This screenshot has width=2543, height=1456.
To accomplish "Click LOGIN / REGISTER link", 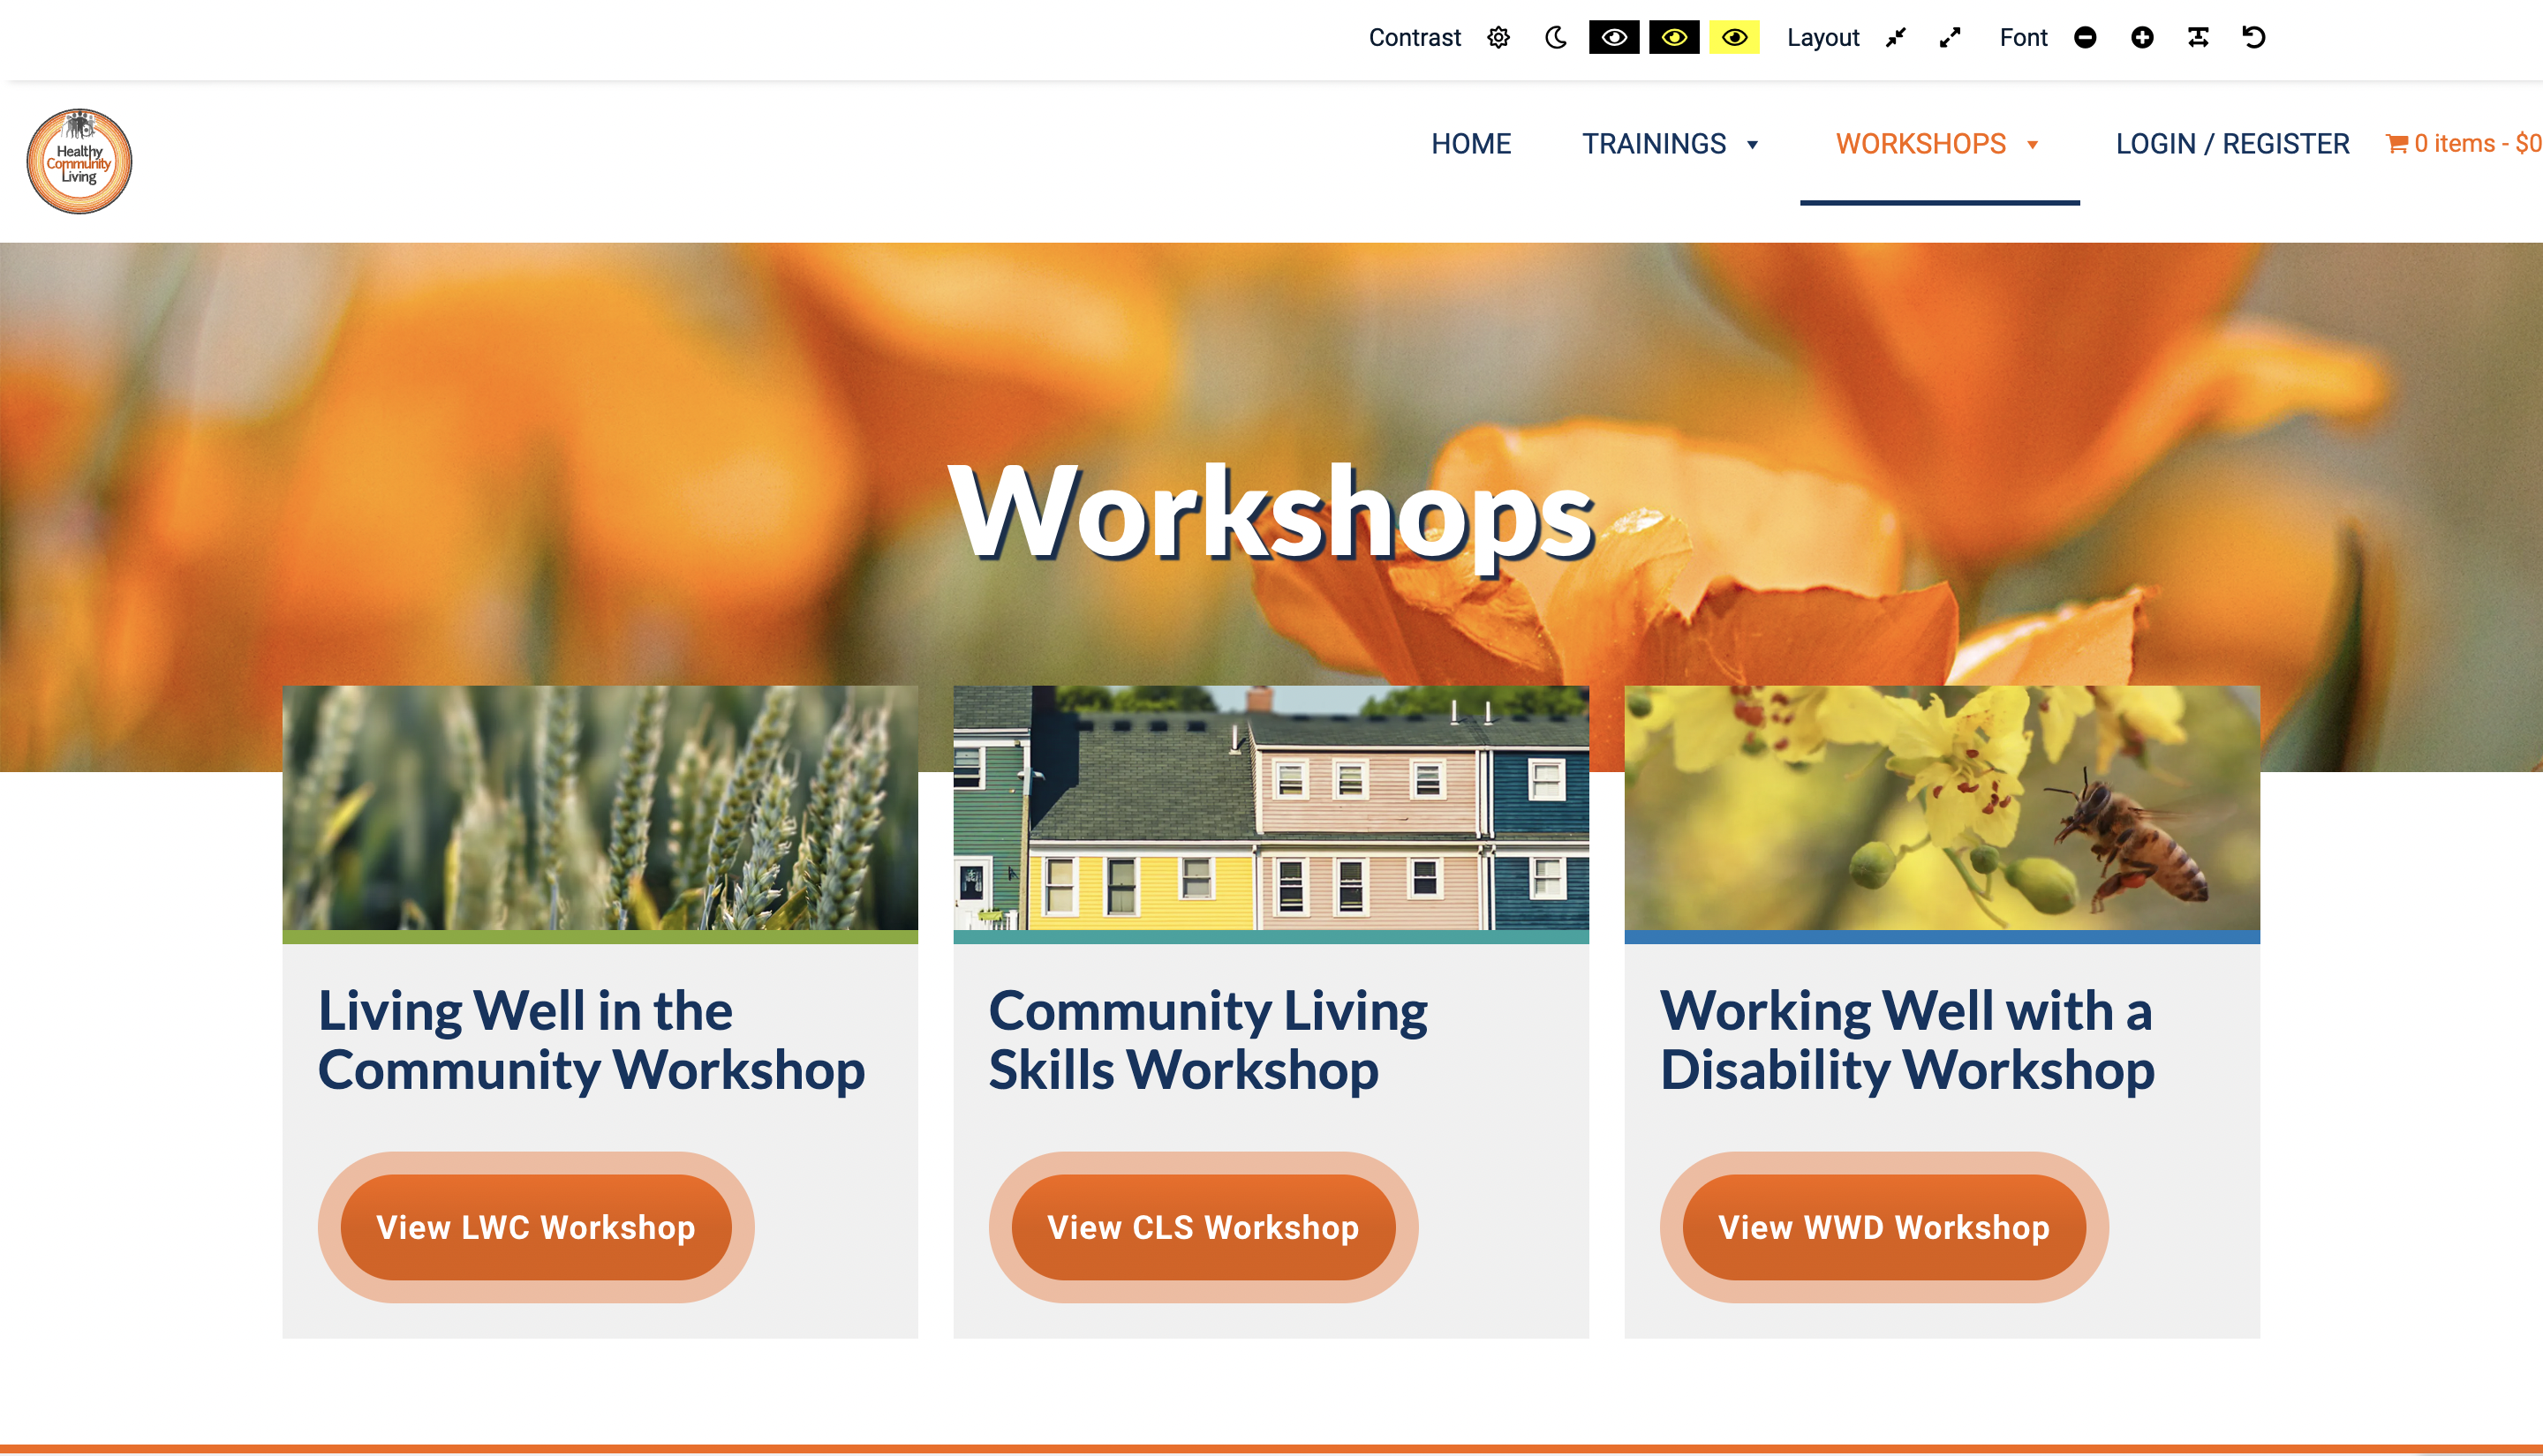I will (x=2232, y=143).
